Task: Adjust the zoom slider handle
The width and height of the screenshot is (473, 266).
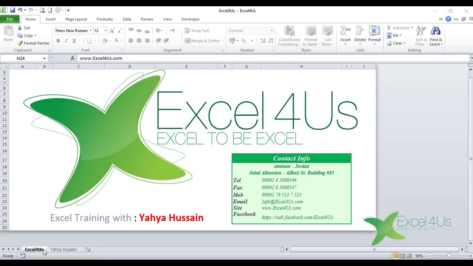Action: coord(449,256)
